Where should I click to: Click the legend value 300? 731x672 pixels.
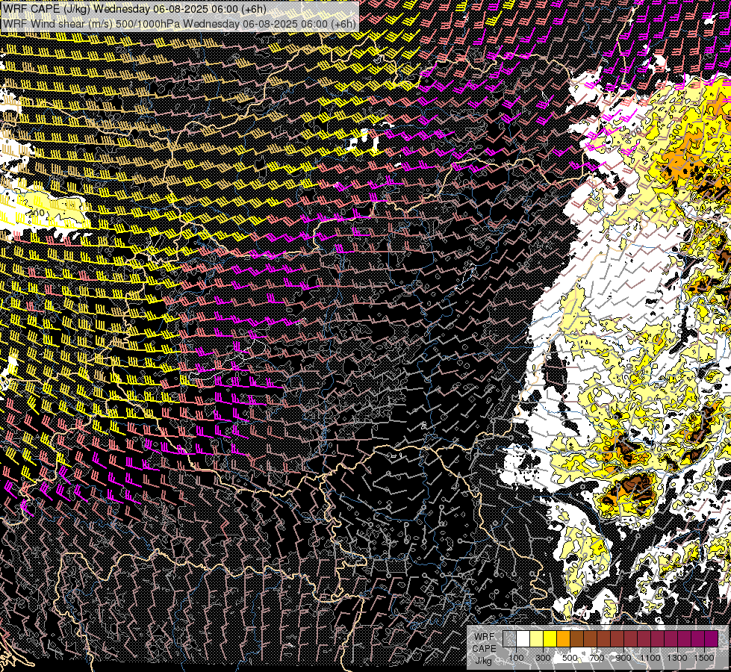pos(543,658)
